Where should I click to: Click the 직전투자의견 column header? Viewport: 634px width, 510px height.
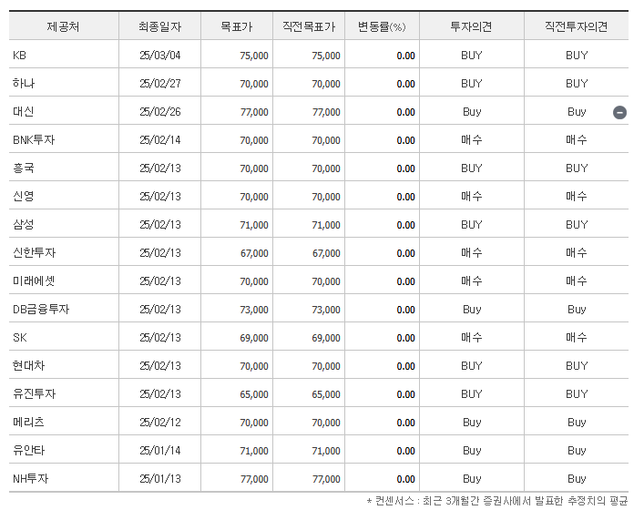pos(577,26)
